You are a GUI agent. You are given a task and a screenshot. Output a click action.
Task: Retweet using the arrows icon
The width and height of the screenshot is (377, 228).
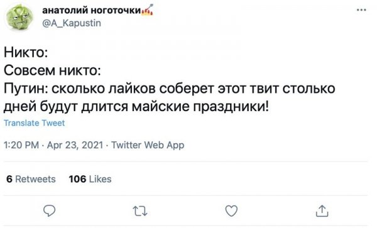140,211
